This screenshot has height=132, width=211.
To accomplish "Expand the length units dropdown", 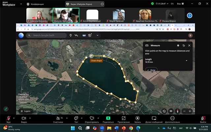I will click(187, 61).
